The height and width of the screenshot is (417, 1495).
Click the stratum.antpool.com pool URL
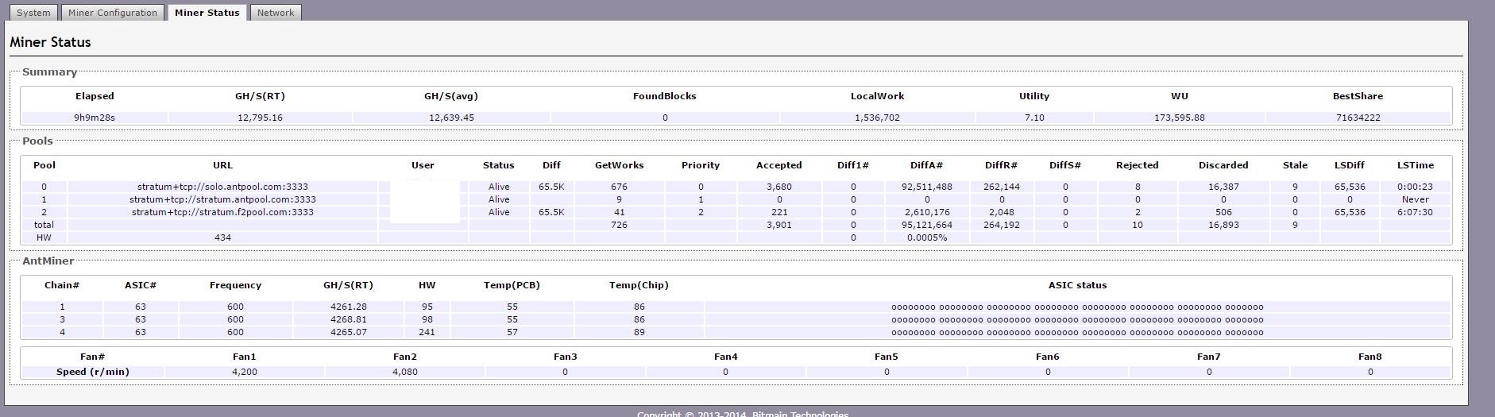click(x=222, y=199)
